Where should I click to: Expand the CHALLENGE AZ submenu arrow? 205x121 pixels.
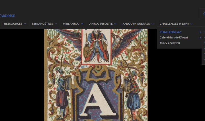click(x=200, y=32)
